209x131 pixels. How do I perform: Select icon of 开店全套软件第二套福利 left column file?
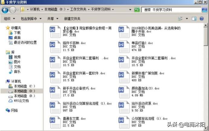tap(55, 62)
